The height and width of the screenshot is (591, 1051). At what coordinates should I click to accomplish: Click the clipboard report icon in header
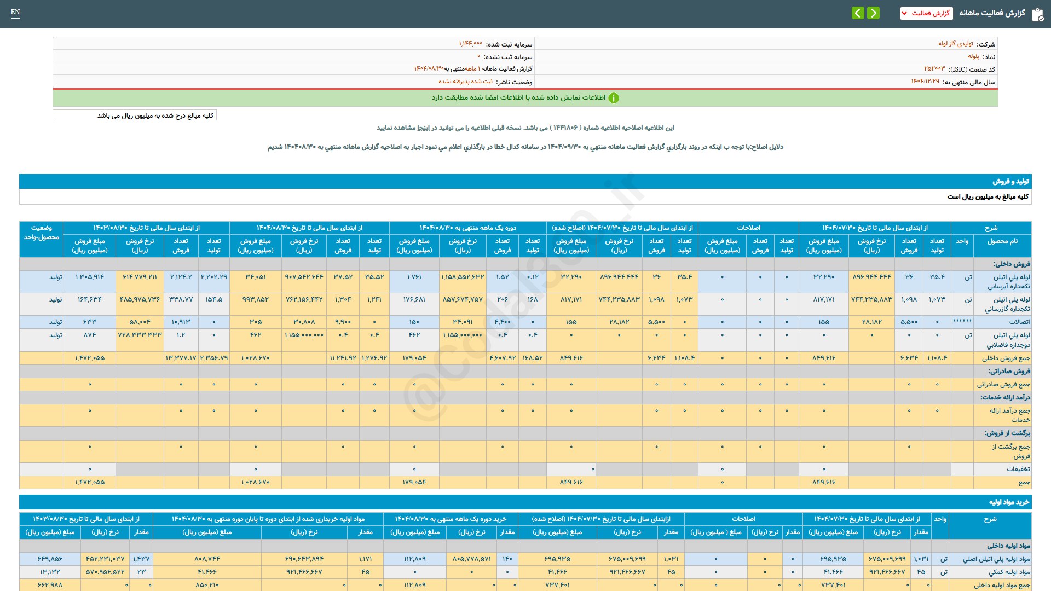point(1037,14)
